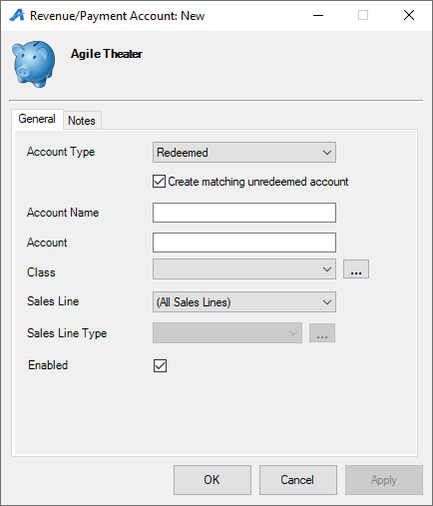Click the maximize window icon
Viewport: 433px width, 506px height.
click(363, 15)
